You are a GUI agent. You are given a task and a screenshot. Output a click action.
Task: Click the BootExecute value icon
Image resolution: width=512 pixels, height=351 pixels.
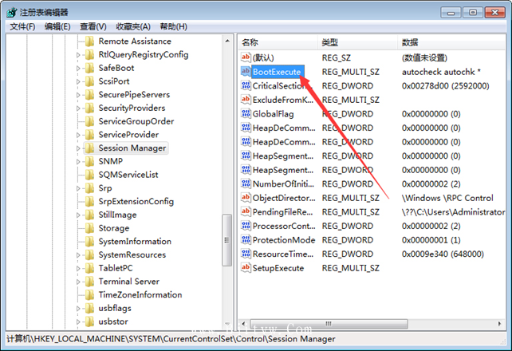pos(246,72)
